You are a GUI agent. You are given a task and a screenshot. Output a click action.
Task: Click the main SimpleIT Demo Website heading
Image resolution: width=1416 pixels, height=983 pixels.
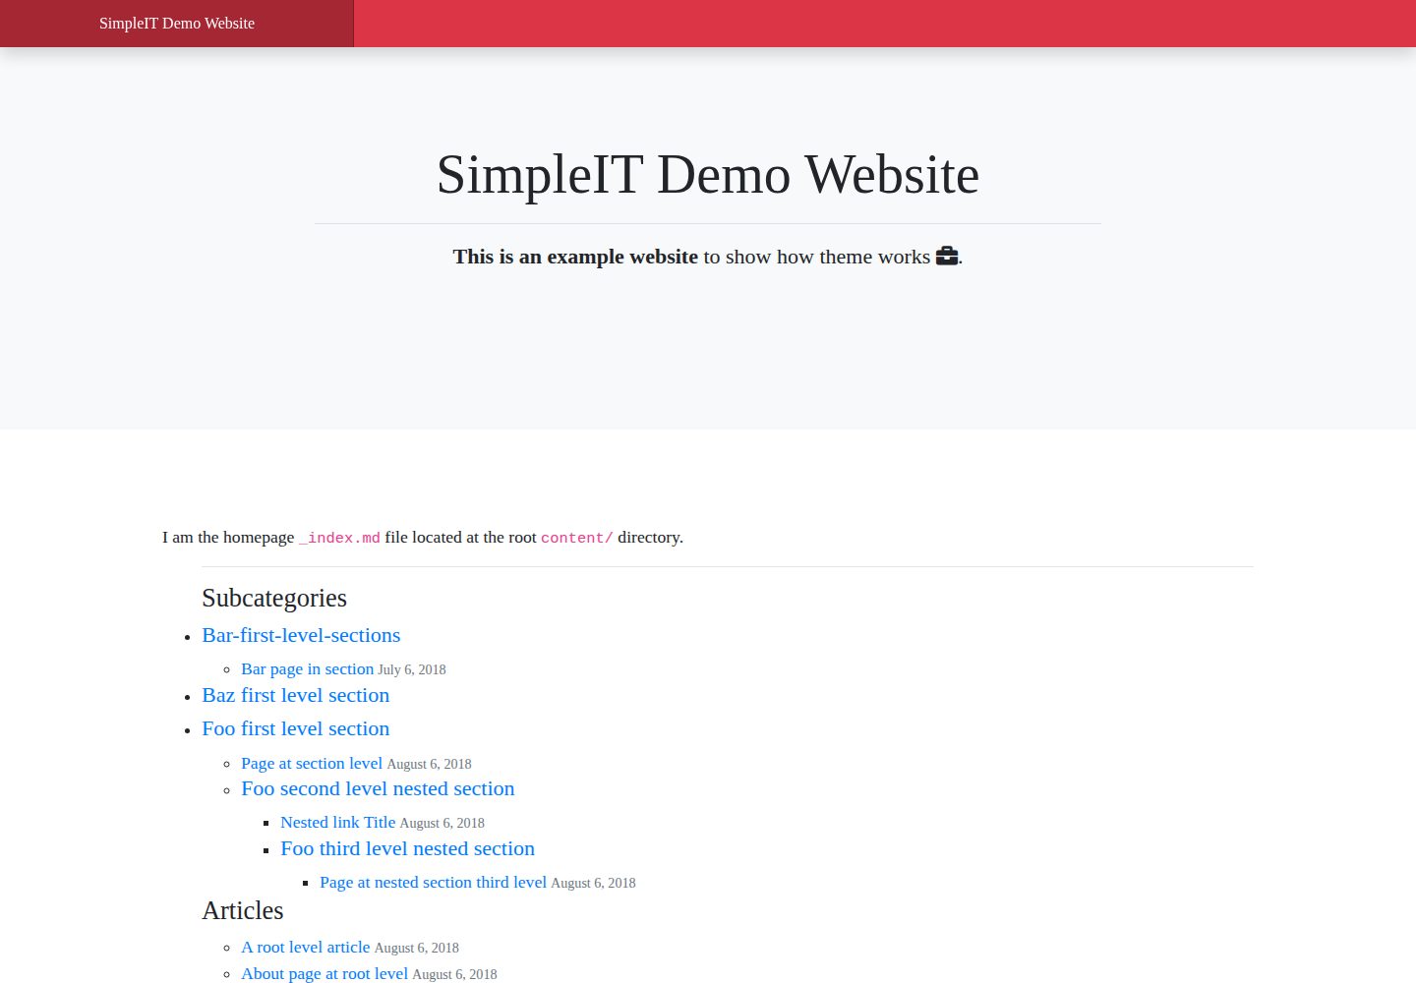(x=708, y=174)
